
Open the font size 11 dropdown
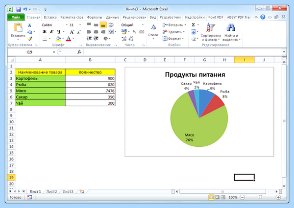pyautogui.click(x=80, y=25)
